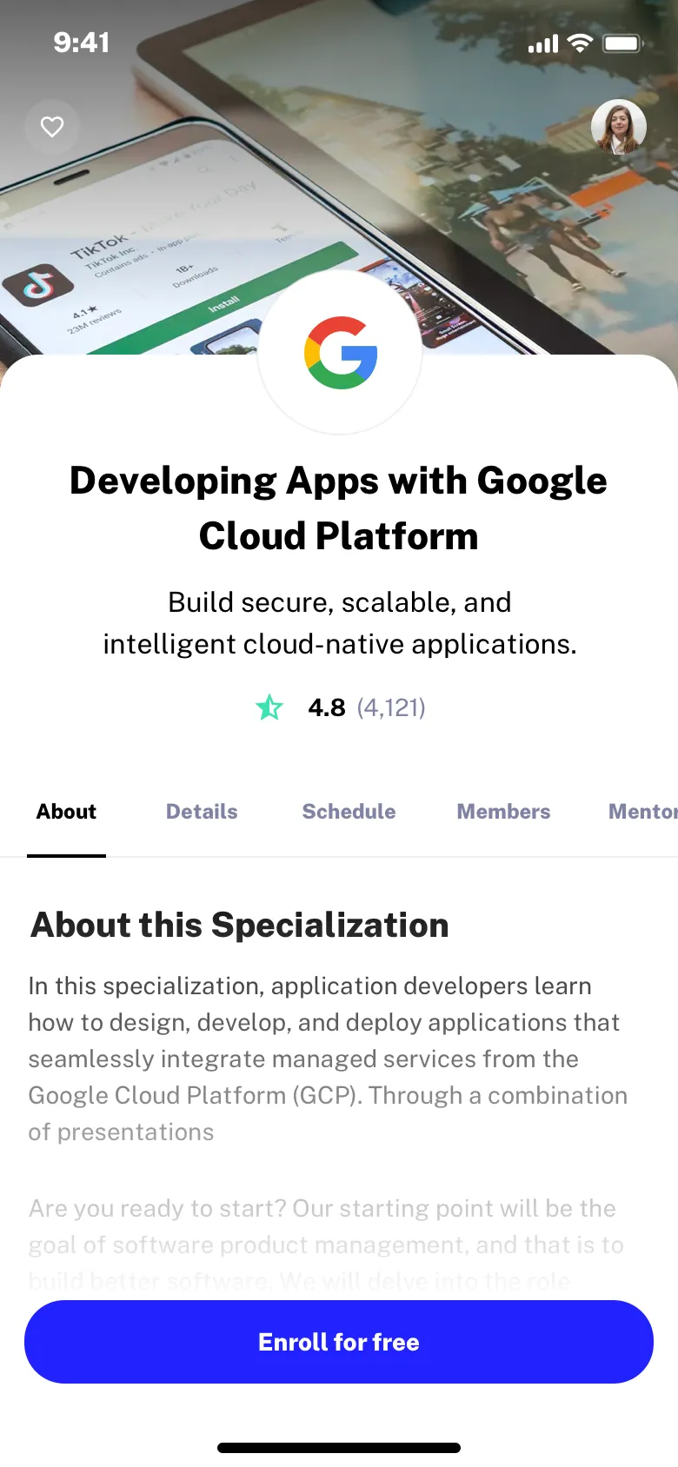Select the About tab

pos(66,812)
